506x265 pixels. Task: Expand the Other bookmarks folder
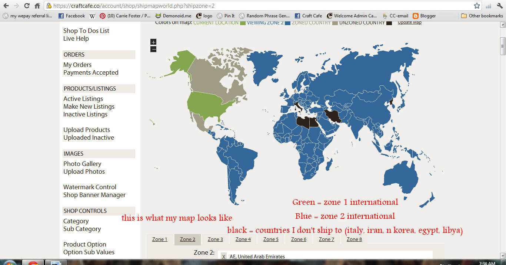tap(482, 16)
